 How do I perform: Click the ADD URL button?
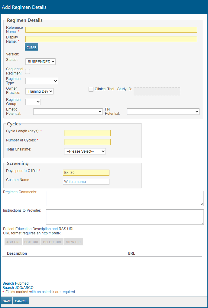pyautogui.click(x=13, y=242)
